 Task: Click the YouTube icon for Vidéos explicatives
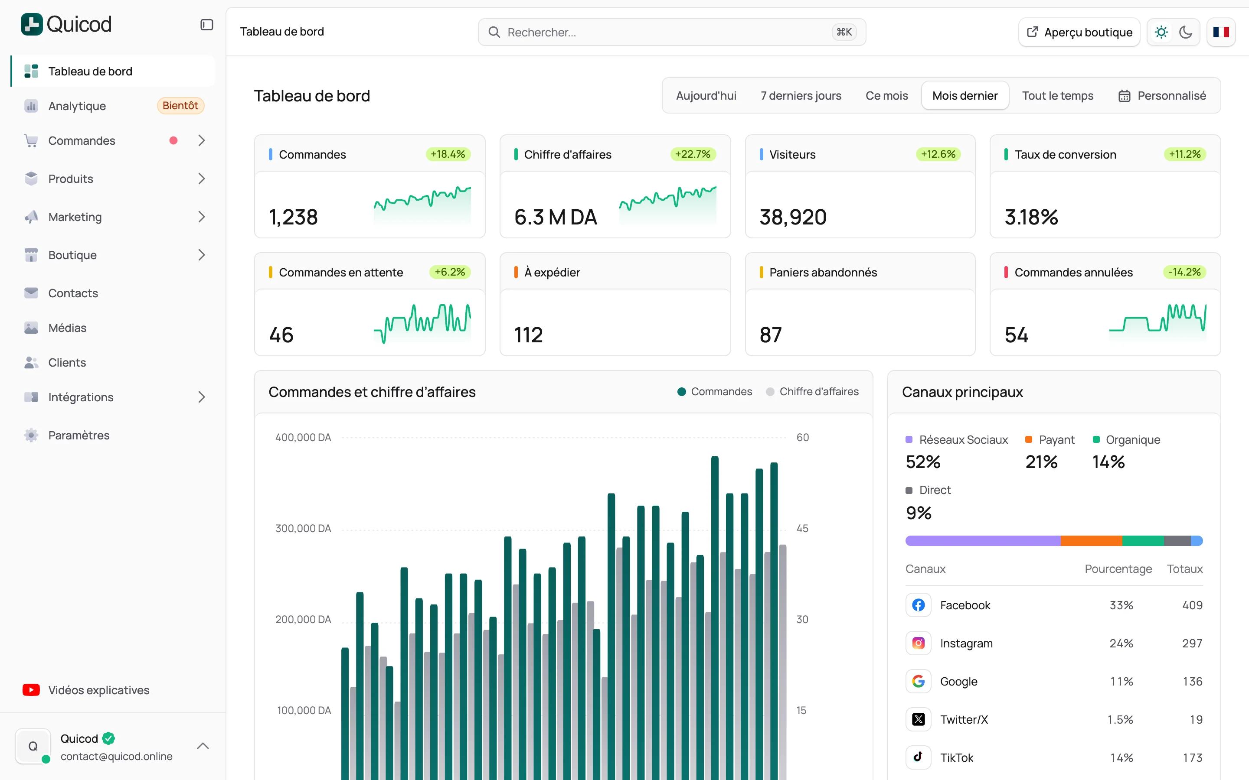click(32, 690)
